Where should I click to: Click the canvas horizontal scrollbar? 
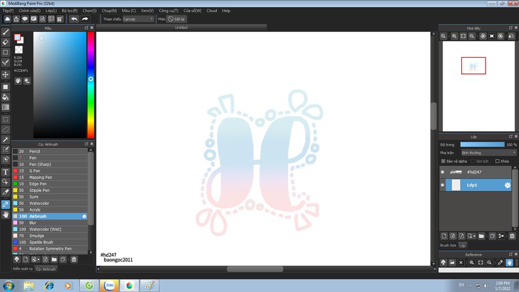255,269
